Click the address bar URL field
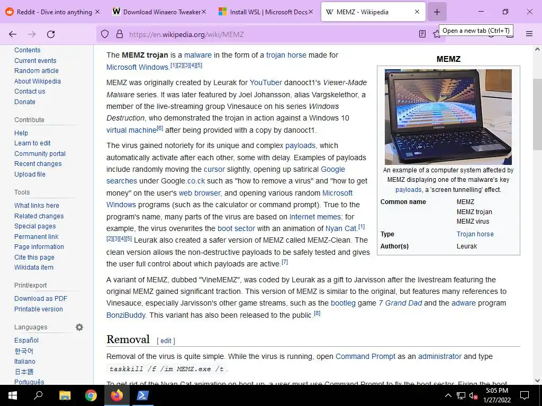The image size is (542, 406). coord(269,34)
